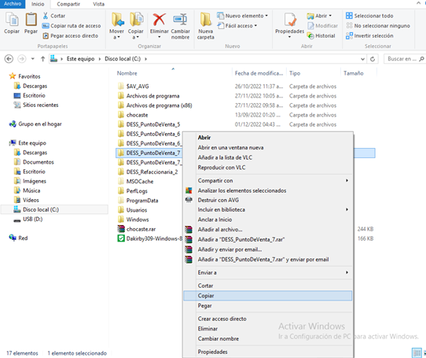Select the Nueva carpeta ribbon icon

[206, 20]
